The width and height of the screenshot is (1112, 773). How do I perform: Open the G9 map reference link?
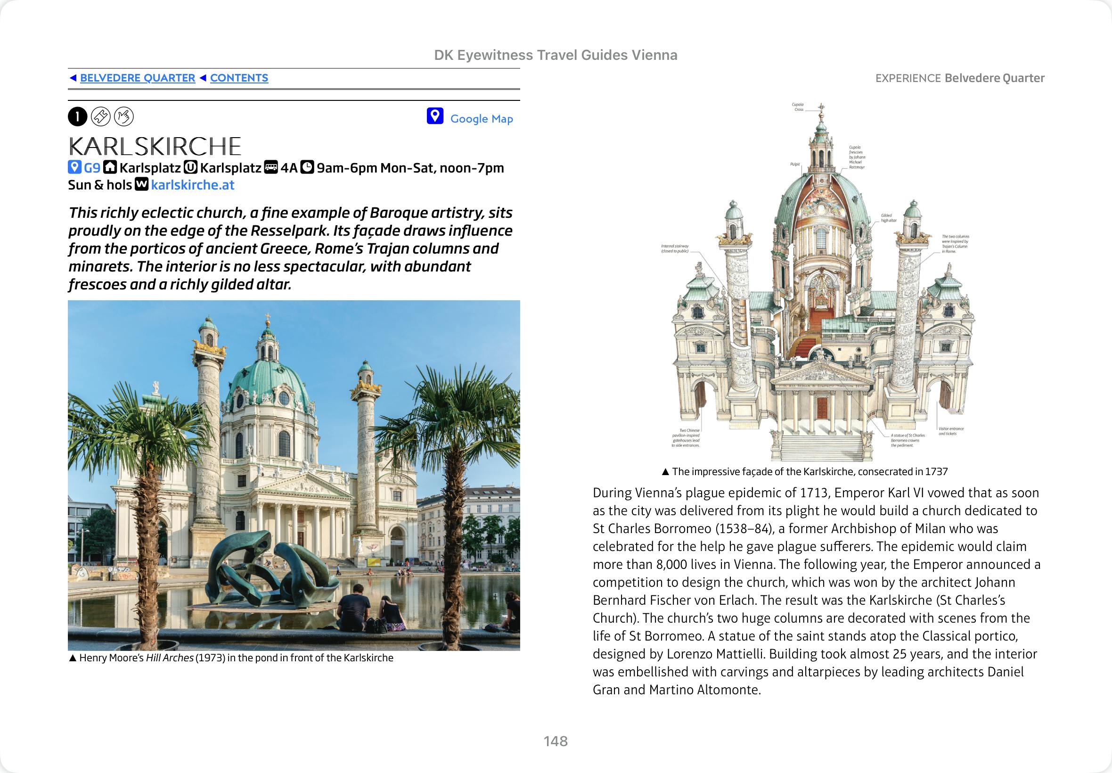[x=92, y=168]
